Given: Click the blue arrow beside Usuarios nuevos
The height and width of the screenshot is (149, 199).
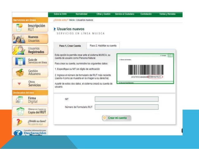Looking at the screenshot, I should pyautogui.click(x=55, y=29).
